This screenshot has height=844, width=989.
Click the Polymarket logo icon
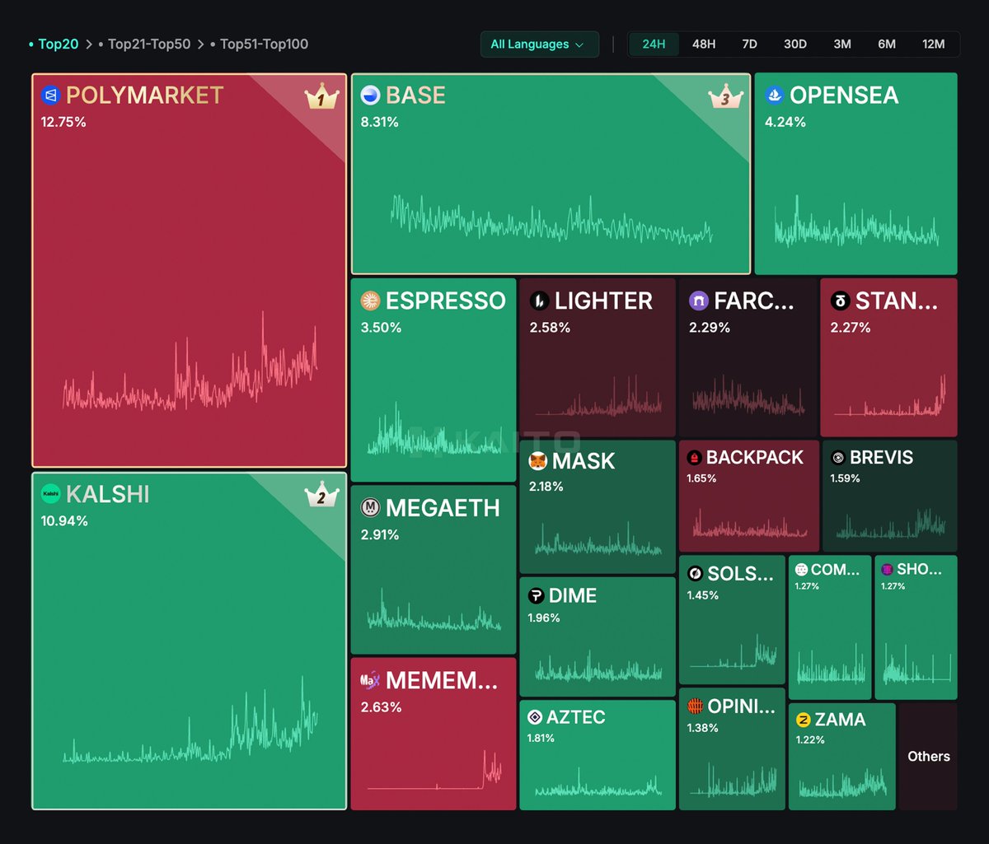[x=51, y=96]
